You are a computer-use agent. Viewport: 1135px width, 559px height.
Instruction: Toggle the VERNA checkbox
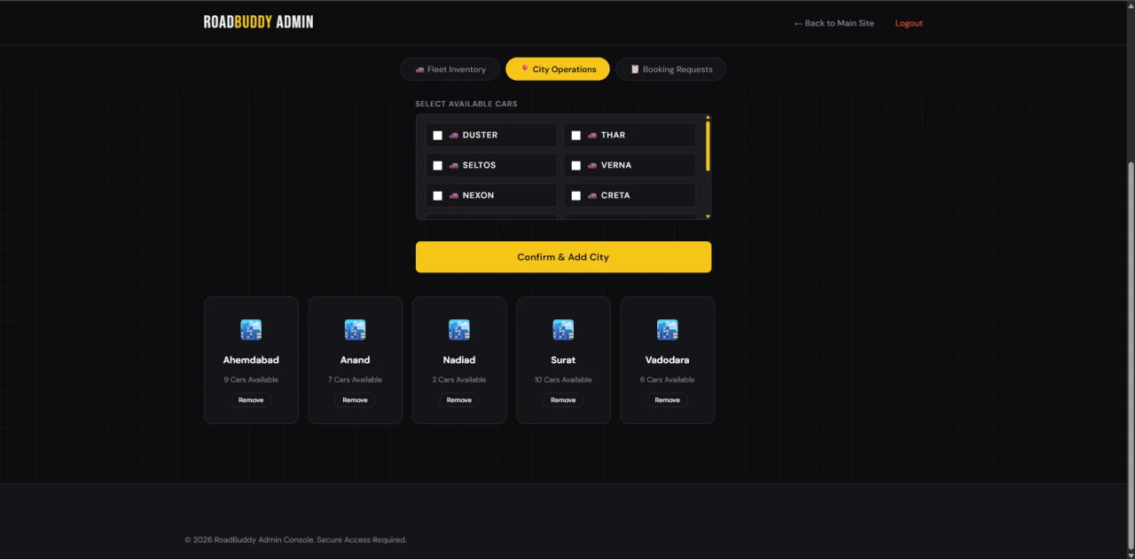pyautogui.click(x=576, y=166)
